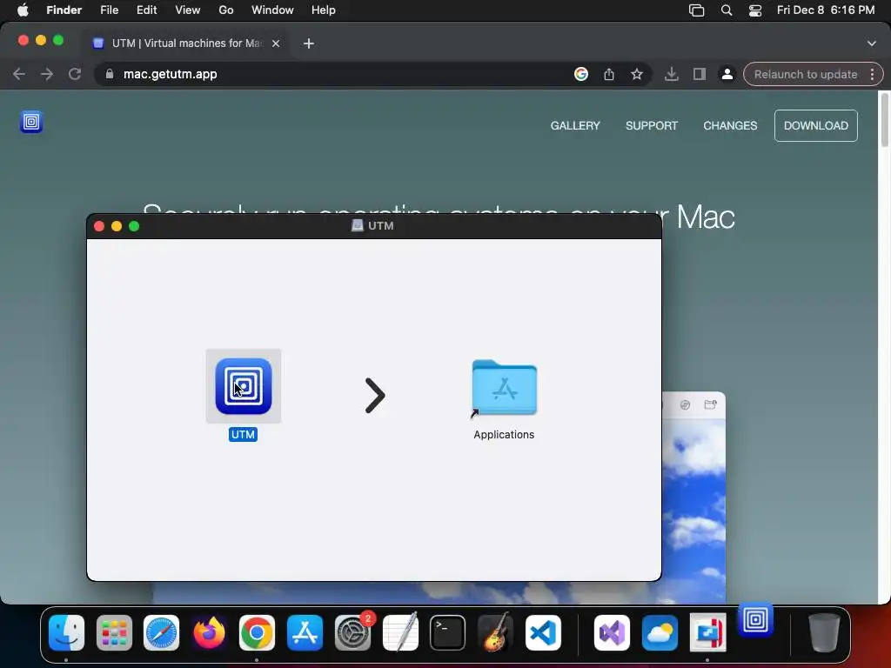891x668 pixels.
Task: Expand Chrome's tab search dropdown
Action: [872, 43]
